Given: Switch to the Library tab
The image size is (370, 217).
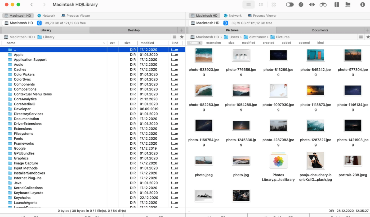Looking at the screenshot, I should (46, 30).
